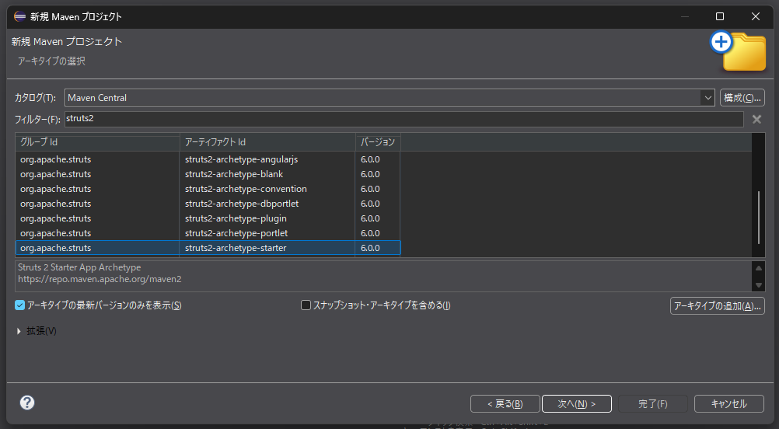Enable include snapshot archetypes checkbox
The image size is (779, 429).
[306, 305]
